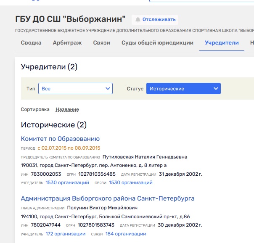Click the address on пер. Антоненко
The width and height of the screenshot is (254, 243).
click(94, 165)
